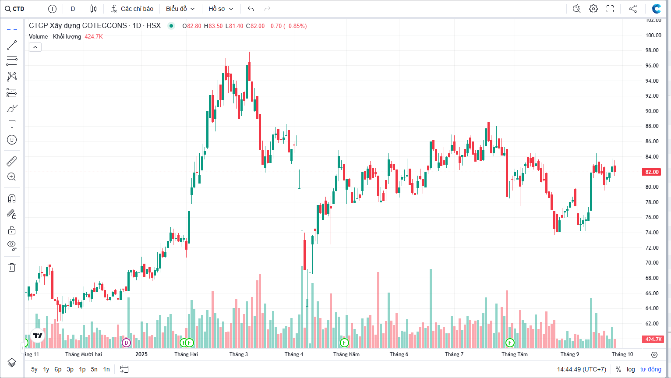The width and height of the screenshot is (671, 378).
Task: Click the F marker under Tháng Năm
Action: point(344,343)
